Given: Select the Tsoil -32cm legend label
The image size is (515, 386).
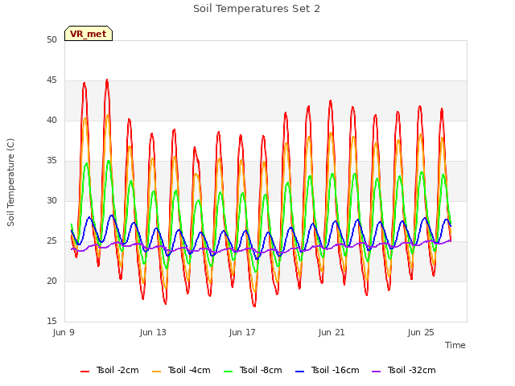Looking at the screenshot, I should [411, 370].
